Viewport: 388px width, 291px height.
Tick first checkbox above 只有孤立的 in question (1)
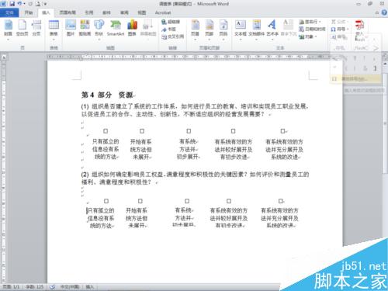106,131
